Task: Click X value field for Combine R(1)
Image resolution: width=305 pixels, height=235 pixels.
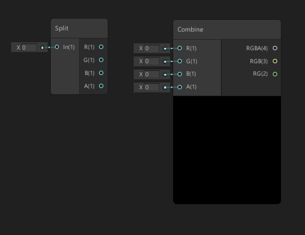Action: (x=152, y=48)
